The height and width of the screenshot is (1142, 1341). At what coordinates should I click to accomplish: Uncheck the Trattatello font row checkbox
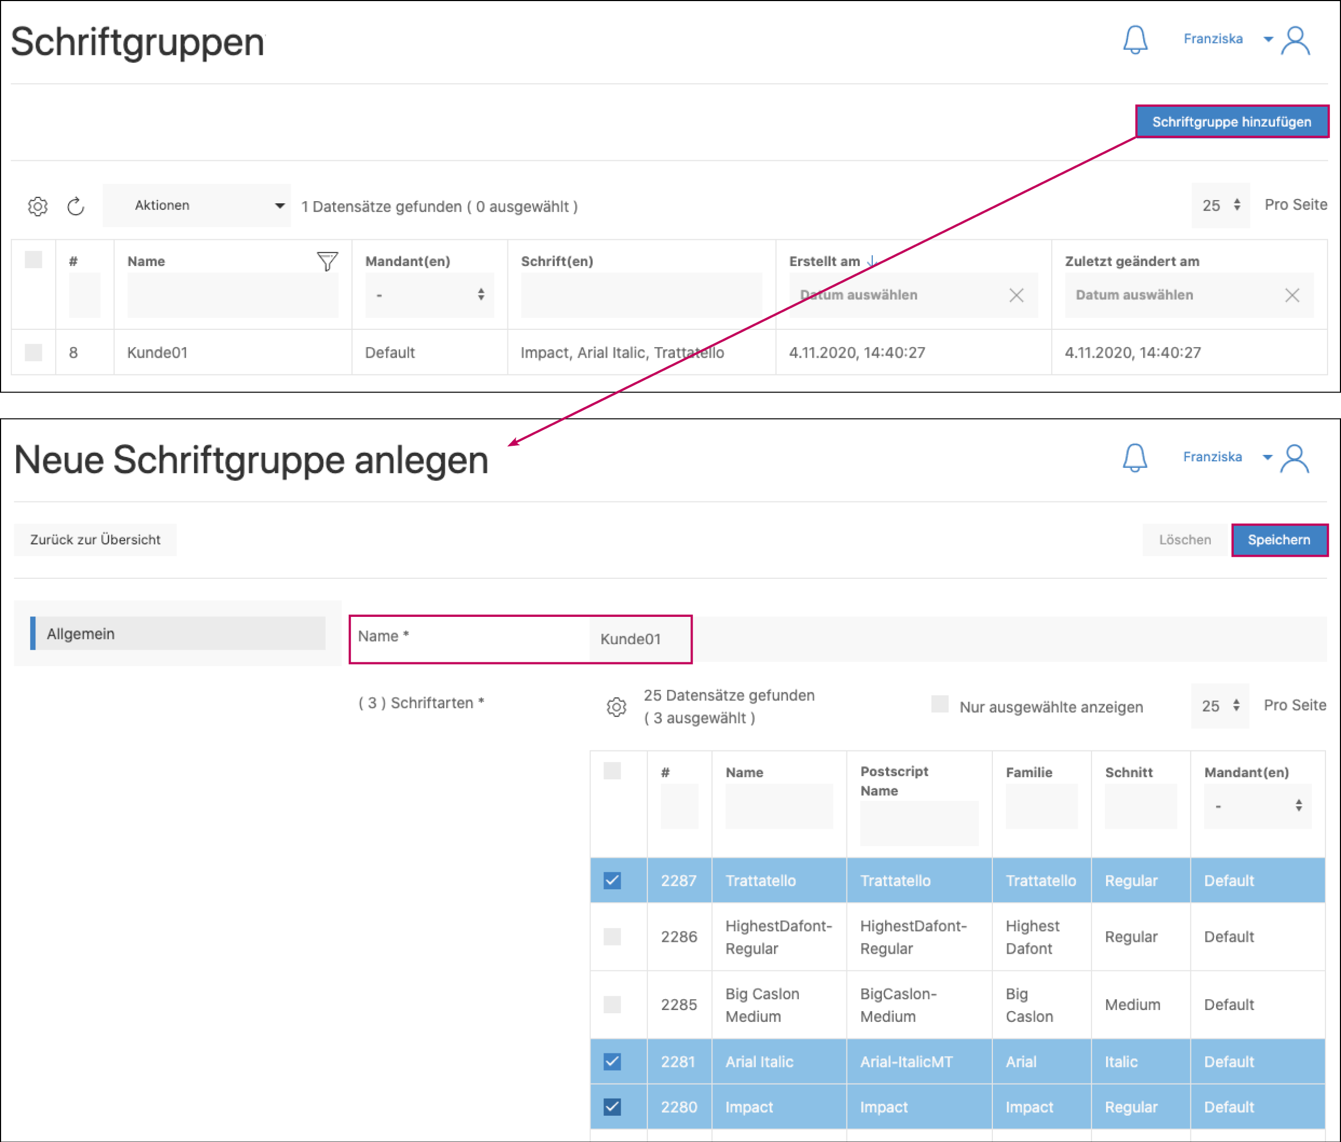click(x=612, y=881)
